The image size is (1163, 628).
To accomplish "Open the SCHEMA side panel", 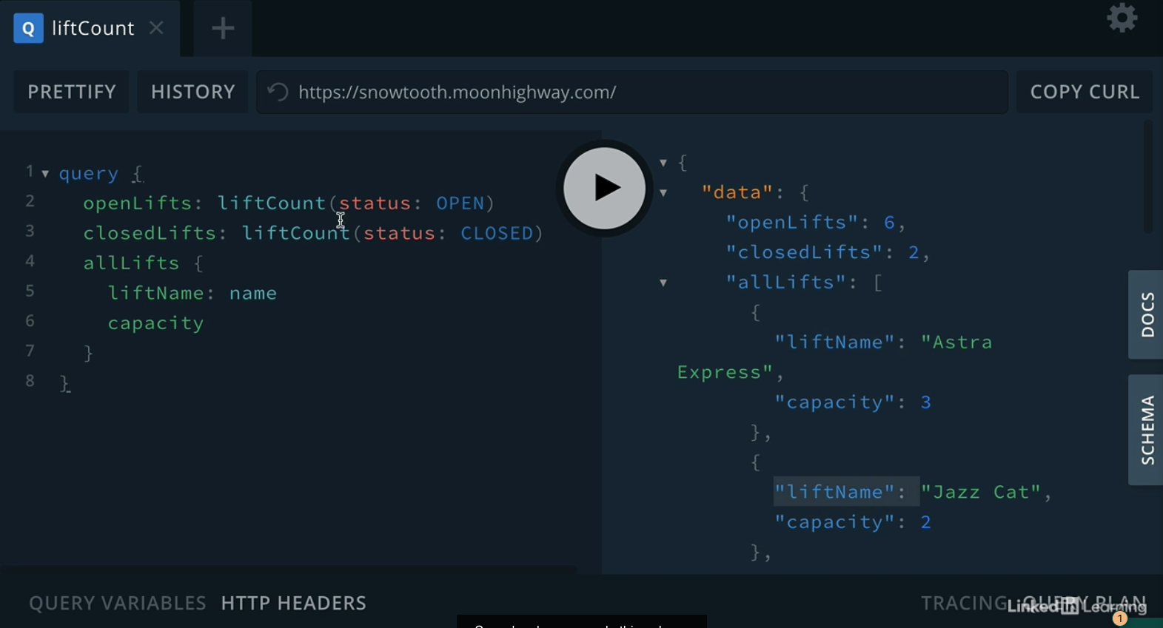I will [x=1147, y=430].
